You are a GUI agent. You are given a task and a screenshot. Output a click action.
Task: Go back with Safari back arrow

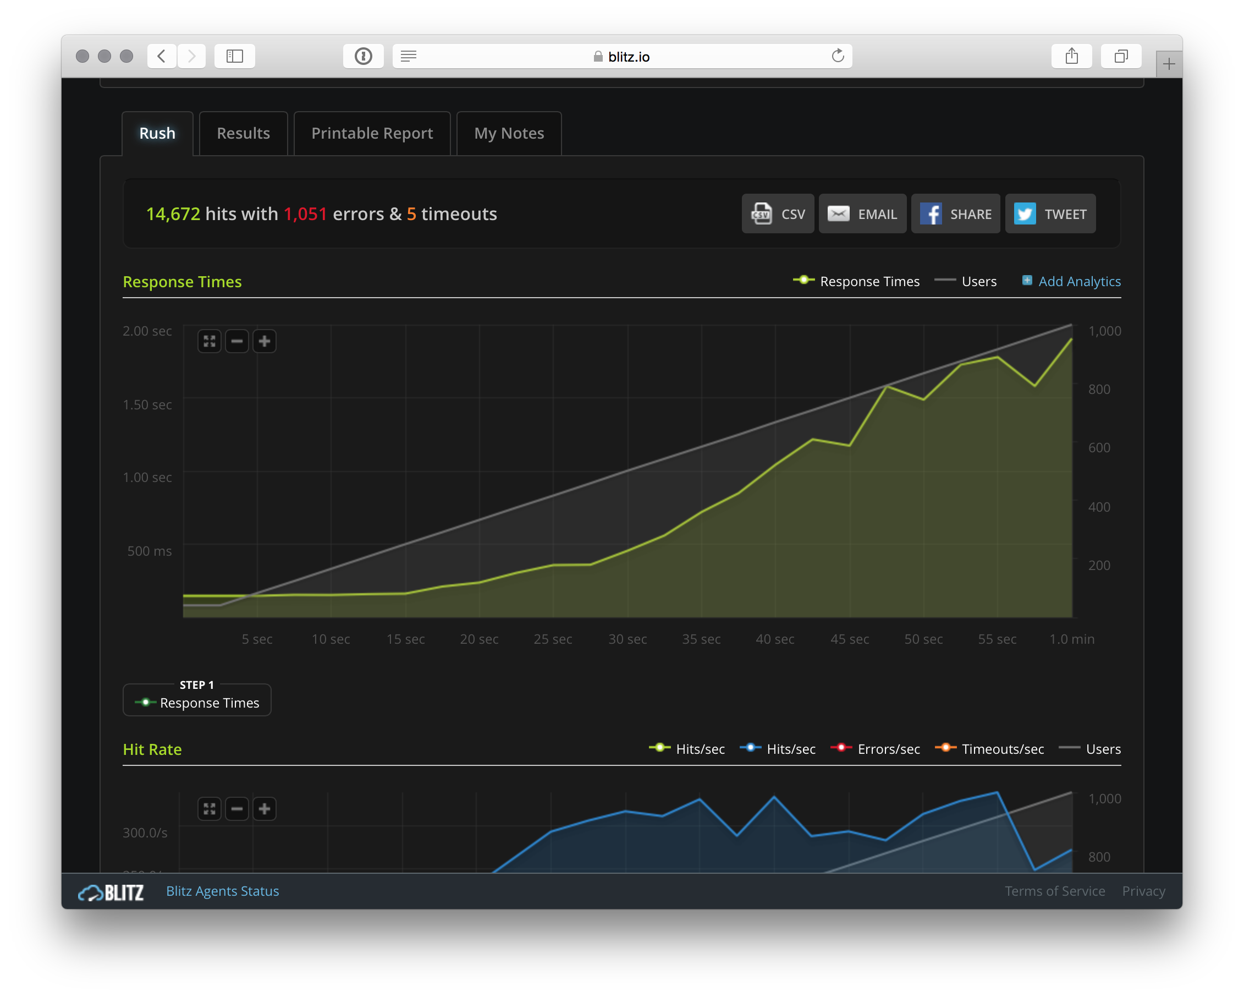pyautogui.click(x=162, y=56)
